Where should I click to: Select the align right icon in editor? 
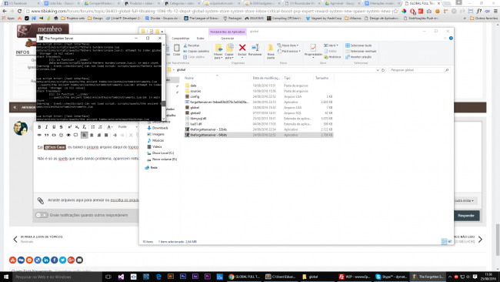coord(99,135)
